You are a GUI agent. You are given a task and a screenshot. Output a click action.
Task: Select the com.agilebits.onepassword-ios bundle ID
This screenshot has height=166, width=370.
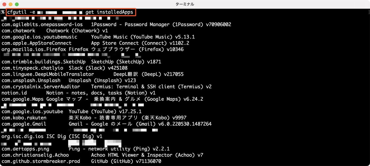(x=42, y=25)
